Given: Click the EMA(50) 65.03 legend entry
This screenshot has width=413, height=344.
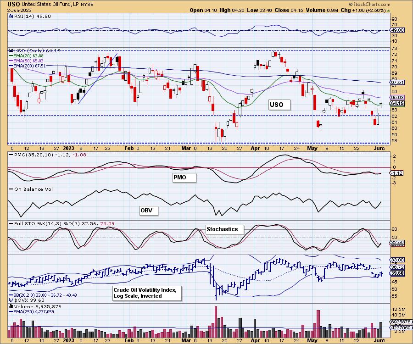Looking at the screenshot, I should point(26,61).
